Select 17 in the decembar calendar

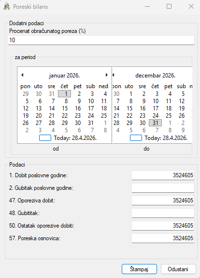[x=156, y=108]
